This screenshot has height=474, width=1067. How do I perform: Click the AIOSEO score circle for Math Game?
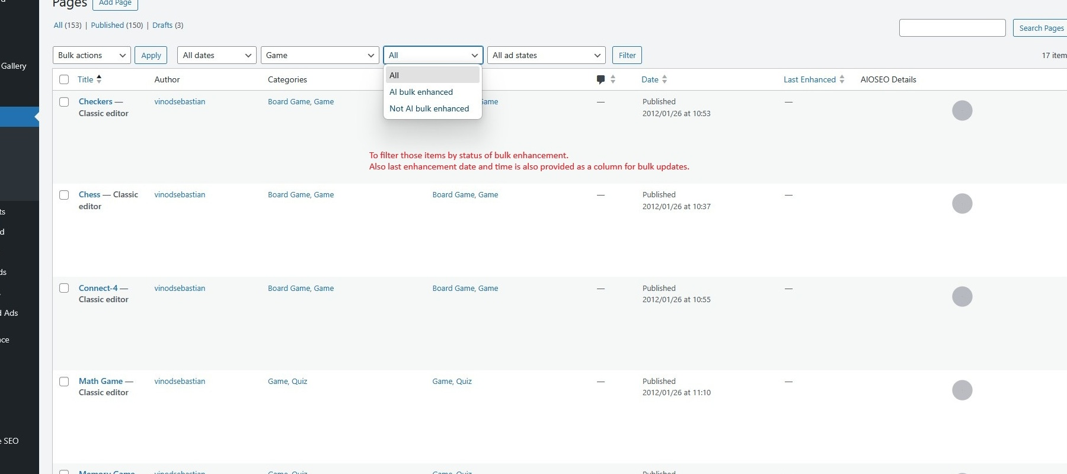[x=961, y=390]
